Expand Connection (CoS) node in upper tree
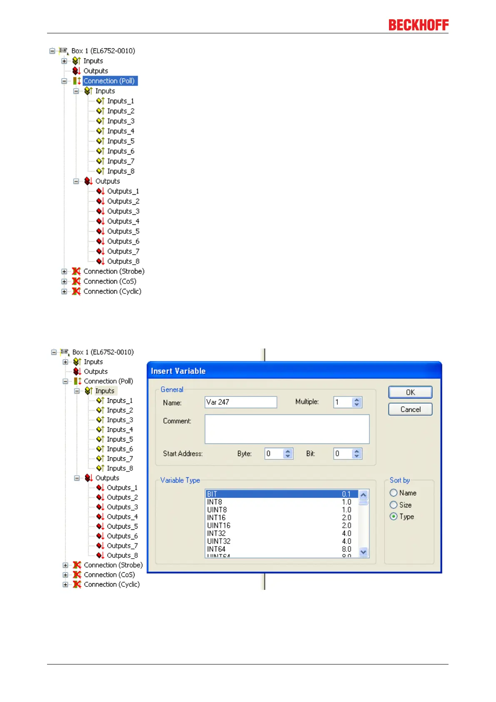 (64, 281)
